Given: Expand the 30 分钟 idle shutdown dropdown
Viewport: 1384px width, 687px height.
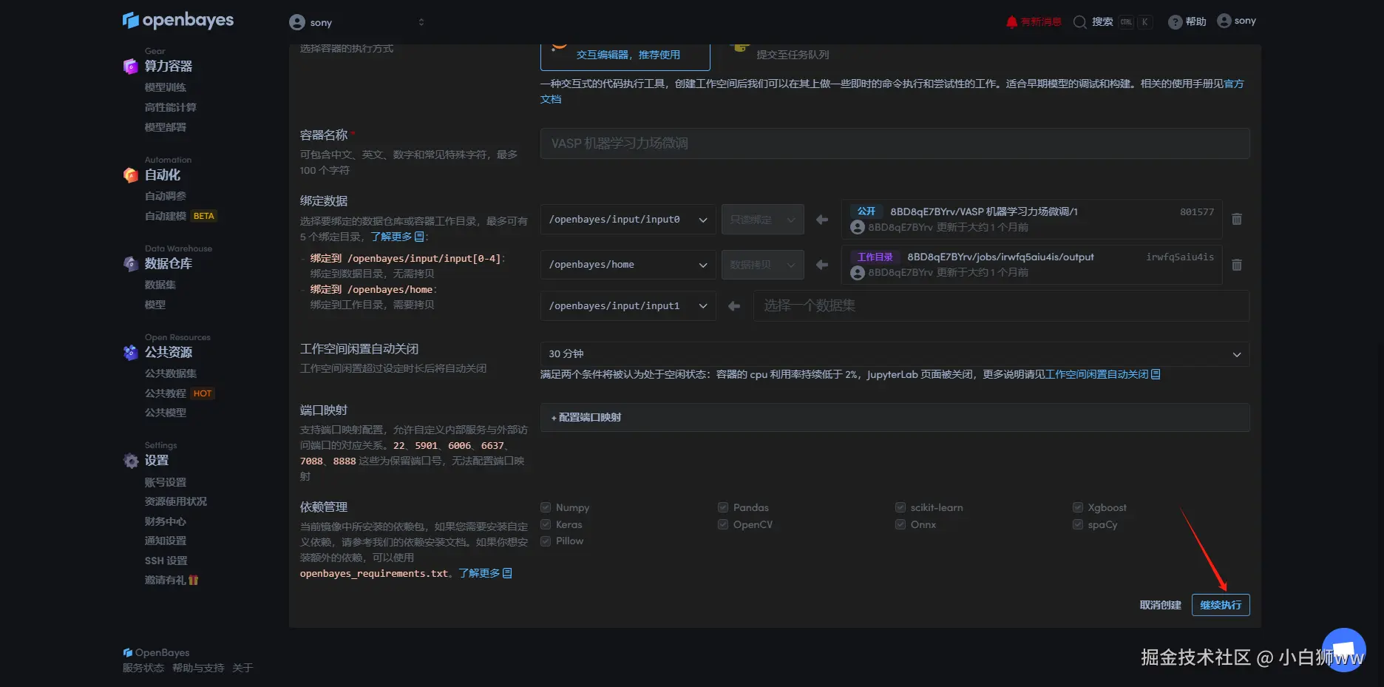Looking at the screenshot, I should [895, 354].
